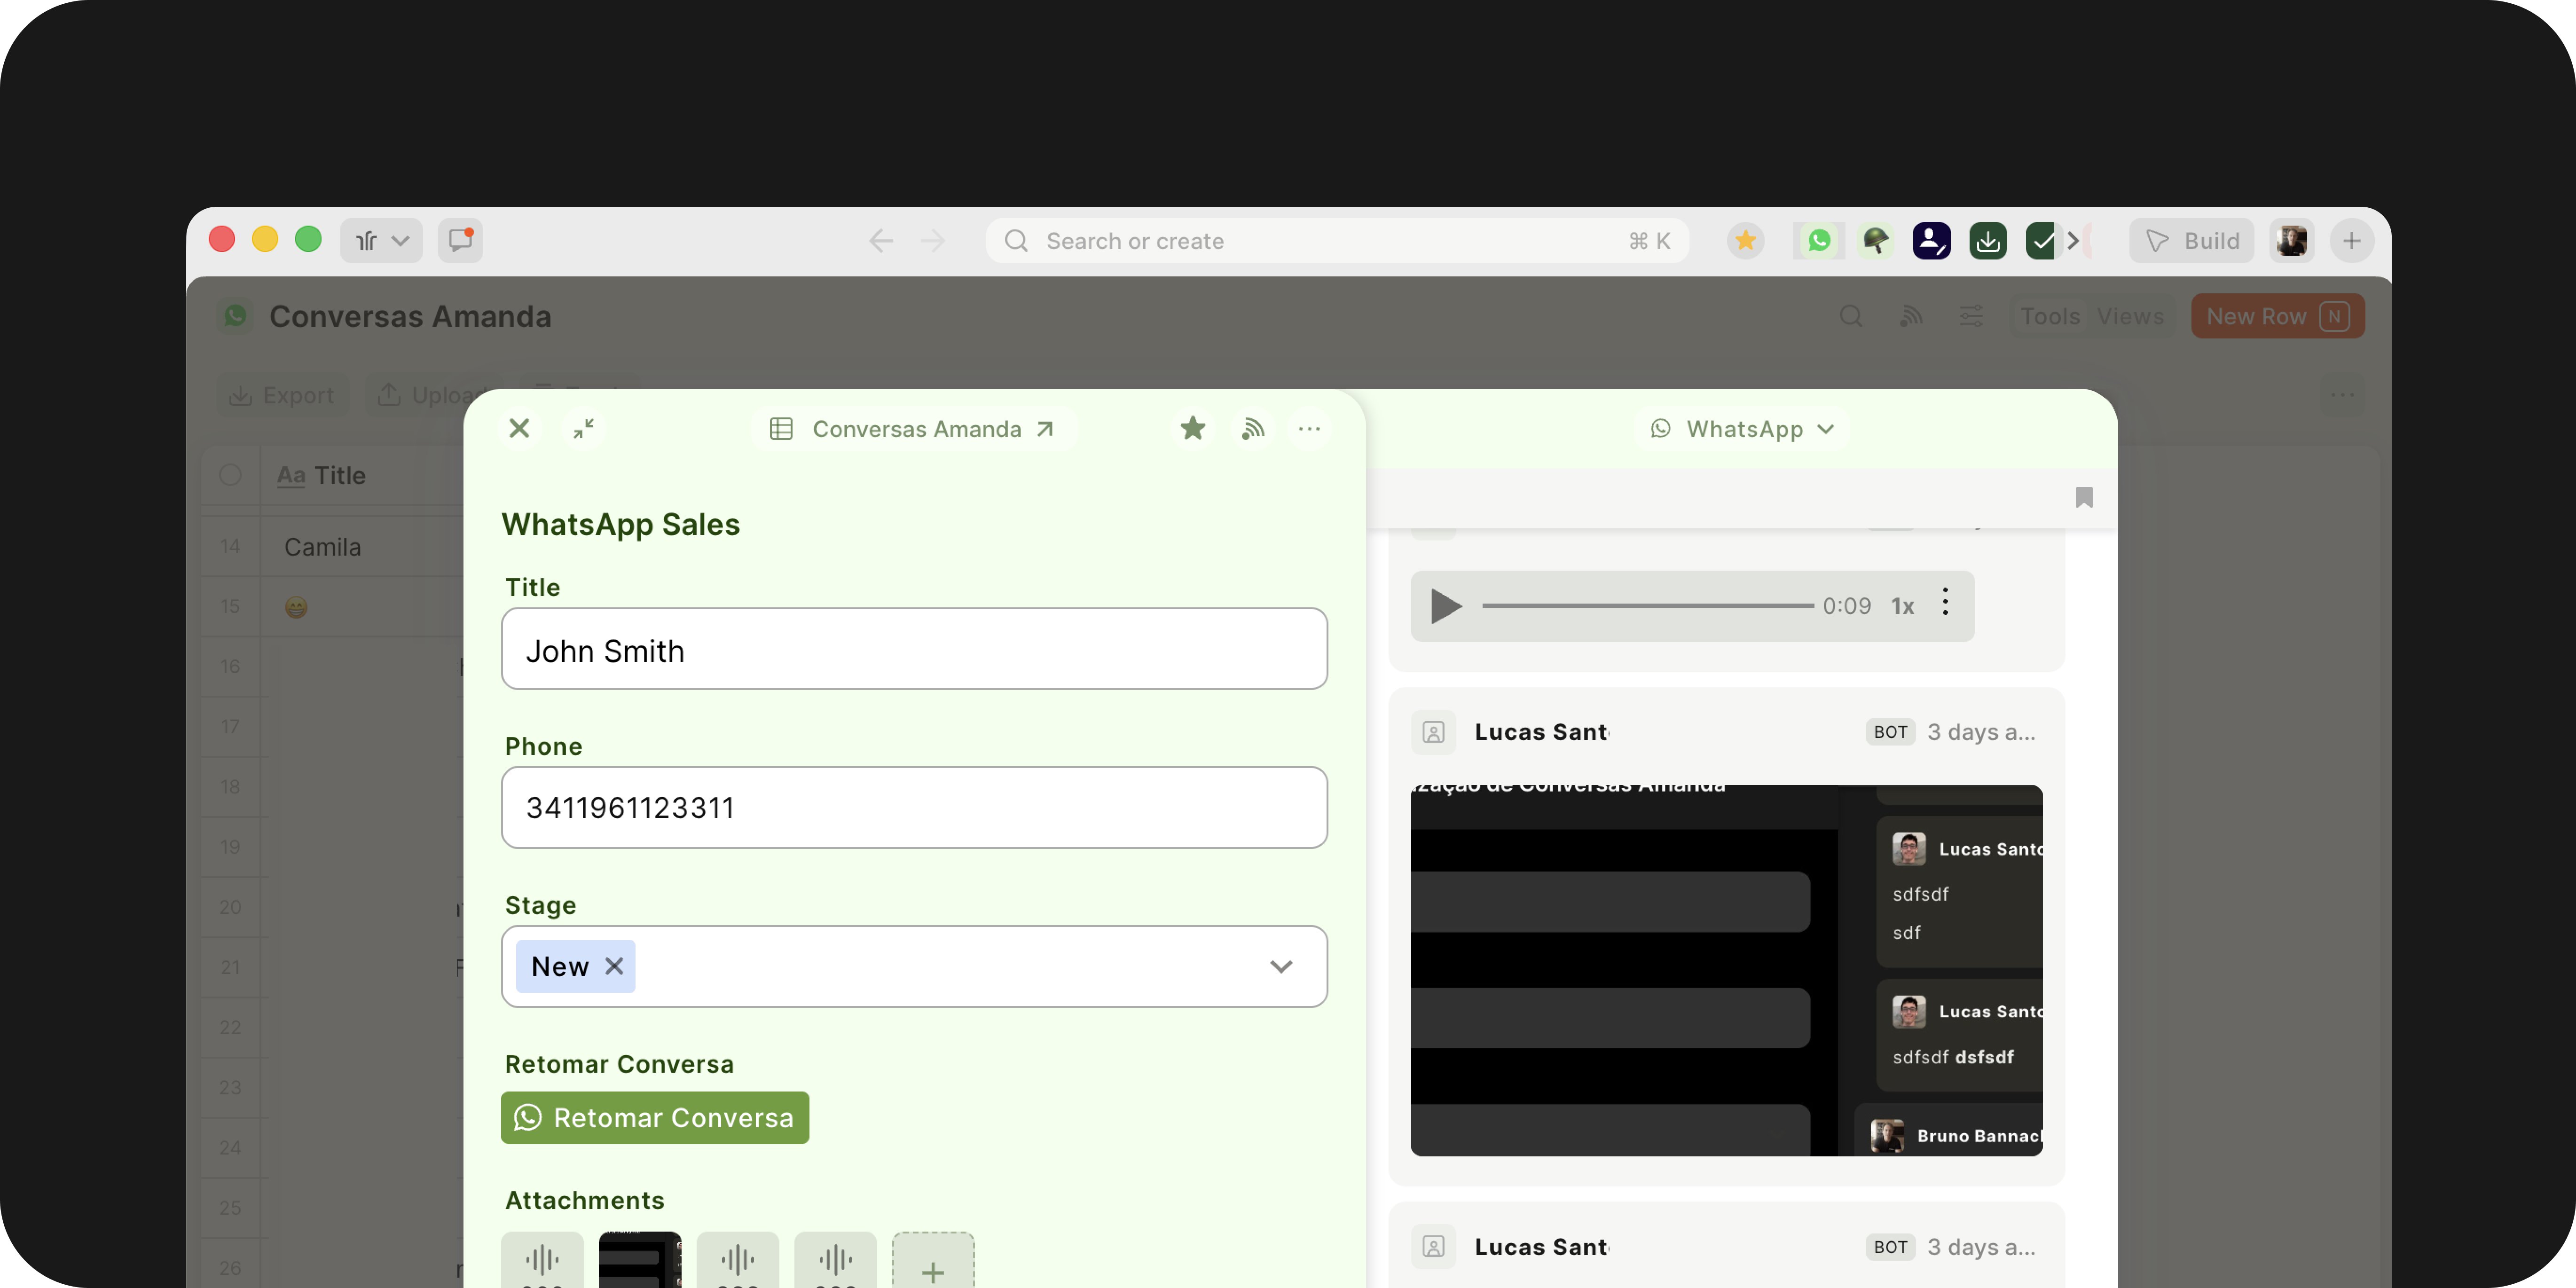
Task: Star the Conversas Amanda record
Action: (x=1192, y=428)
